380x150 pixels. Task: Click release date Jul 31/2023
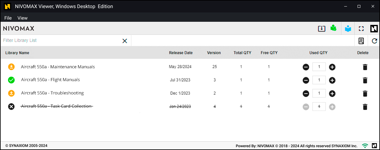tap(180, 80)
